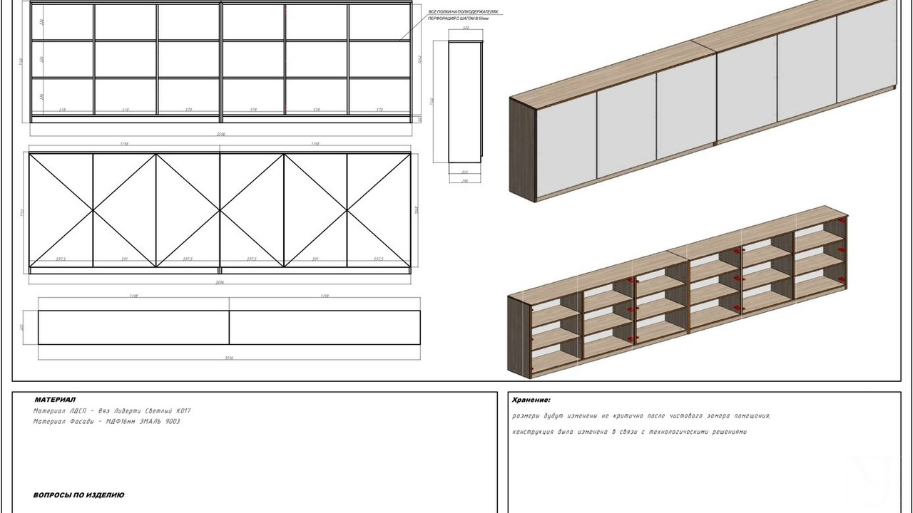Click the door elevation with crossed diagonals
913x513 pixels.
coord(220,213)
